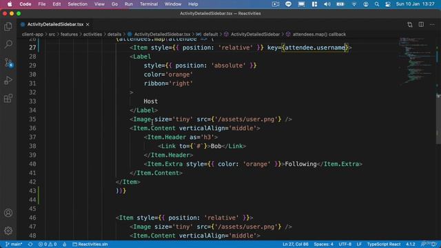Open the Explorer view in activity bar
Image resolution: width=441 pixels, height=248 pixels.
pos(8,27)
